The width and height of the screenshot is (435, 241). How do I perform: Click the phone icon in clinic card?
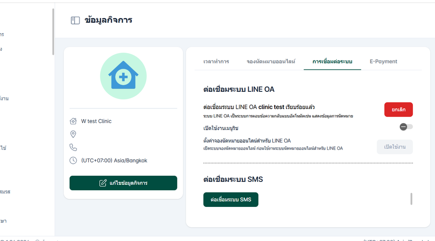(73, 147)
